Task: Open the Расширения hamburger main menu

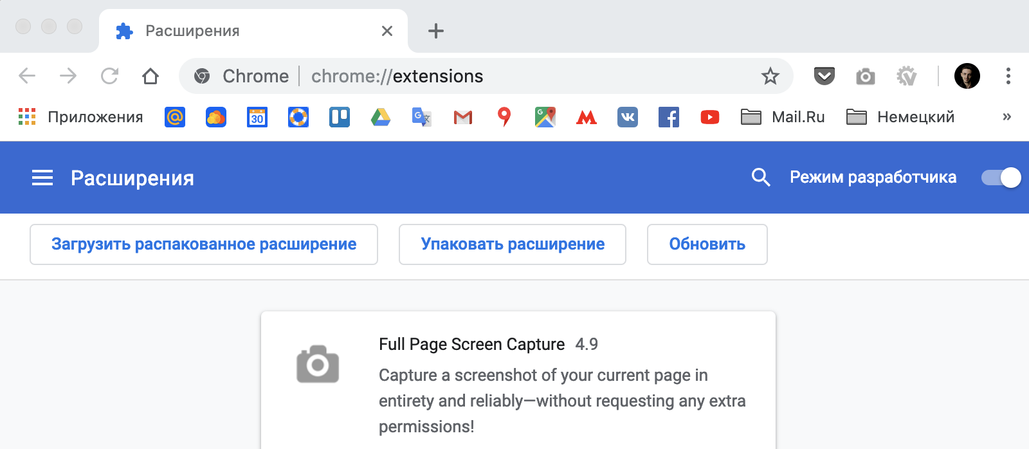Action: [x=42, y=178]
